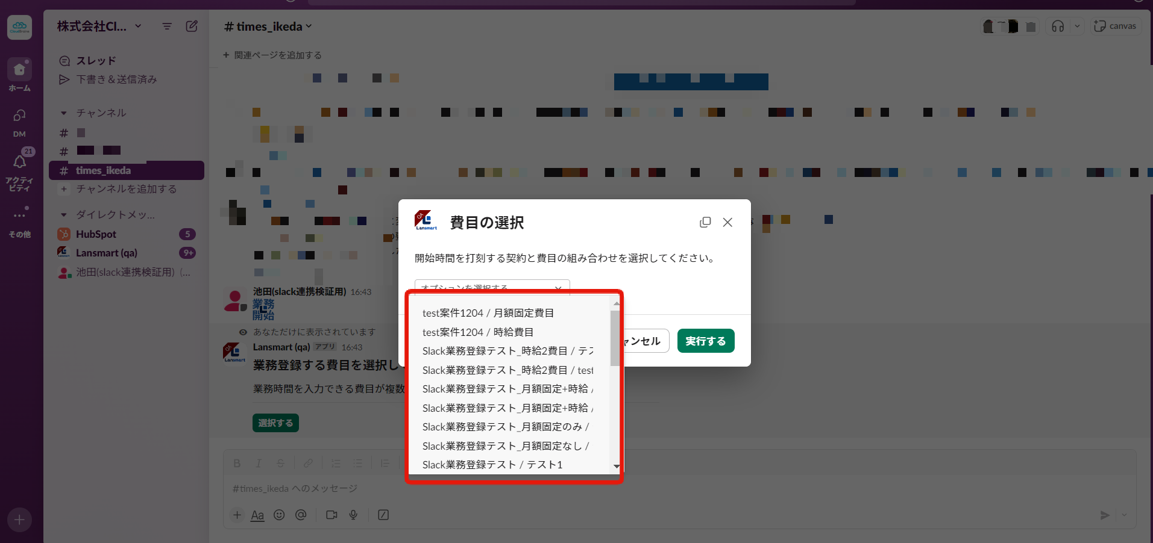Insert bulleted list in composer
1153x543 pixels.
(357, 463)
